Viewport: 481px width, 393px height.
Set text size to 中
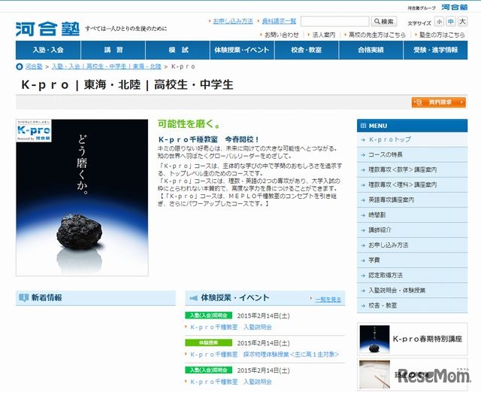click(451, 22)
